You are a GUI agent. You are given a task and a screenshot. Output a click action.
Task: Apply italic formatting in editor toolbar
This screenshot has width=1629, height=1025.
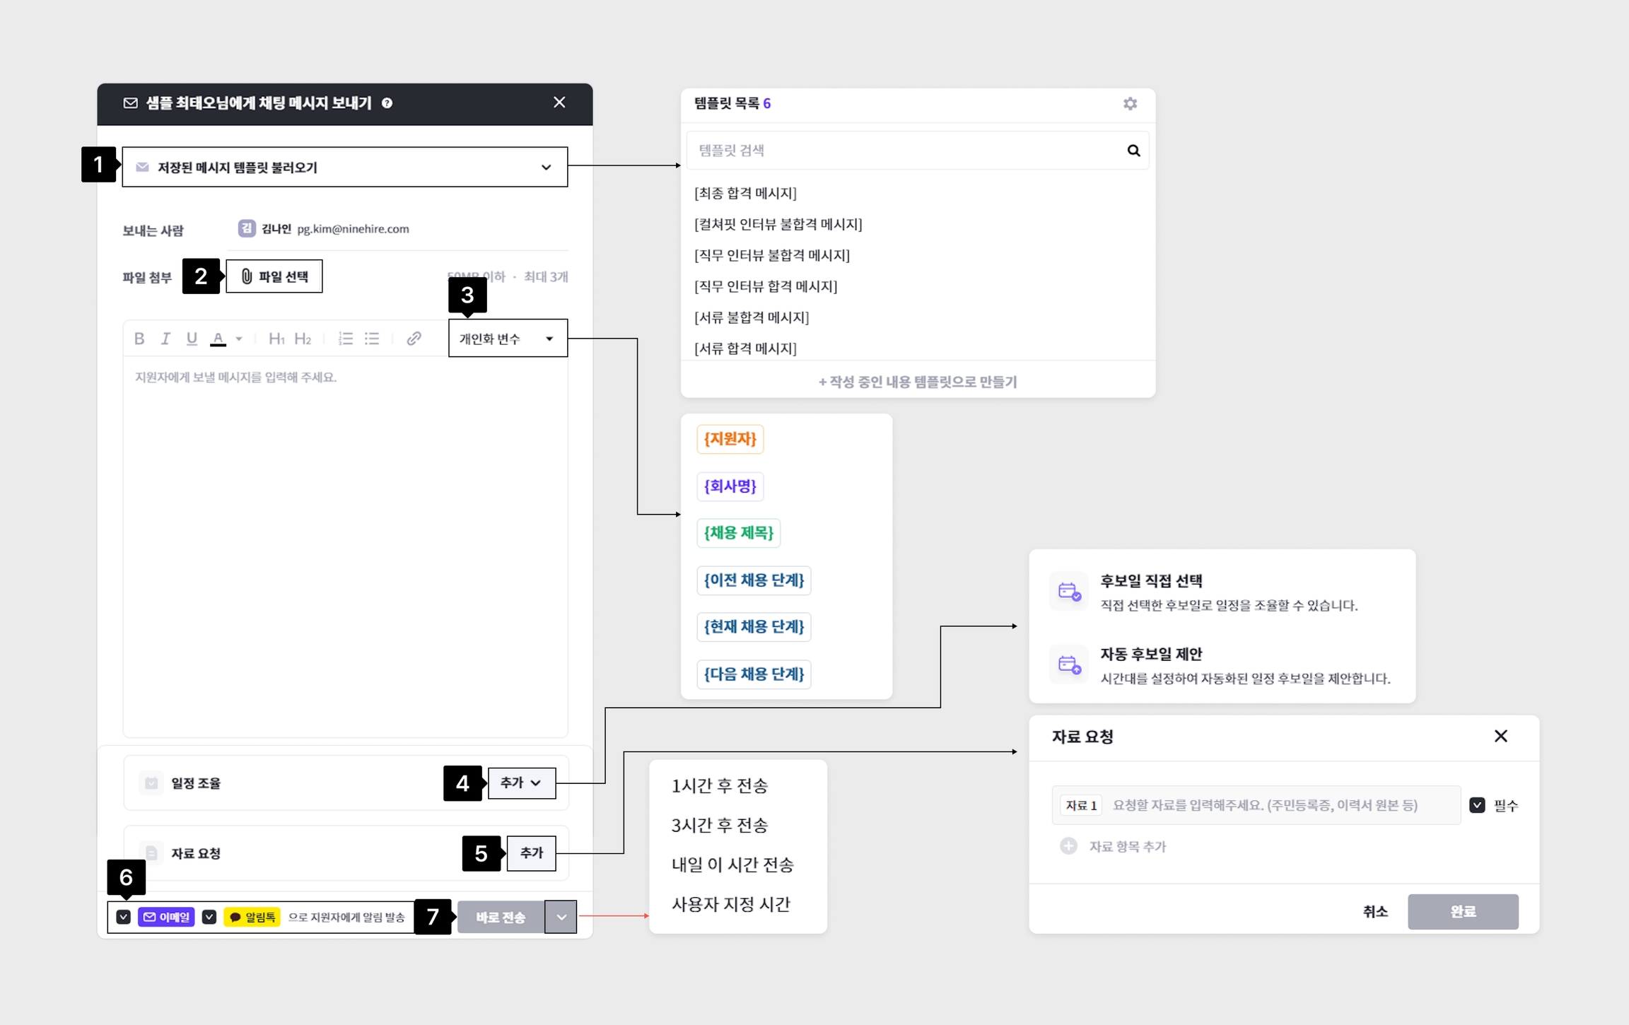(165, 339)
